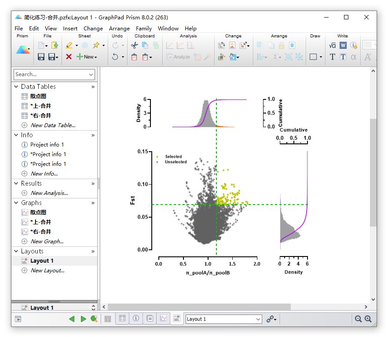Click the highlighter sheet color icon
This screenshot has height=337, width=388.
[x=69, y=45]
